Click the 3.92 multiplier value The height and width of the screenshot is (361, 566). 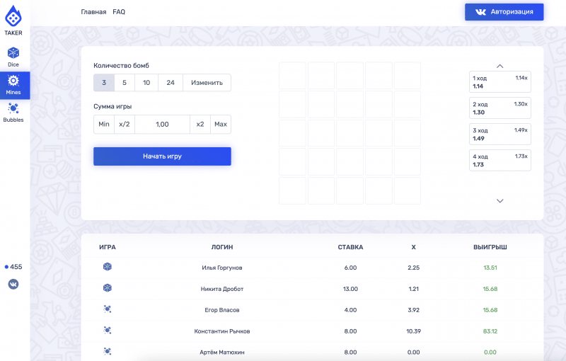point(414,310)
